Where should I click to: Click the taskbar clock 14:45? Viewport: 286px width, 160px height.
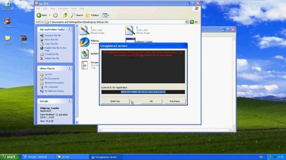(x=280, y=157)
